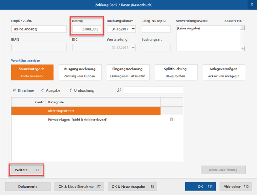
Task: Click OK & Neue Einnahme button
Action: click(x=79, y=187)
